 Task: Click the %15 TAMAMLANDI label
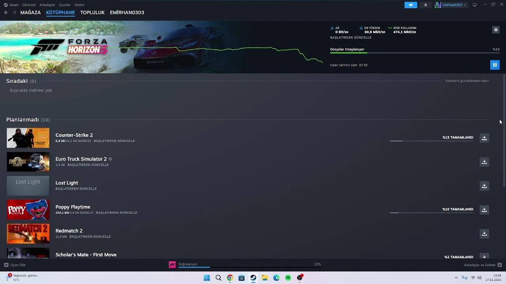(458, 137)
